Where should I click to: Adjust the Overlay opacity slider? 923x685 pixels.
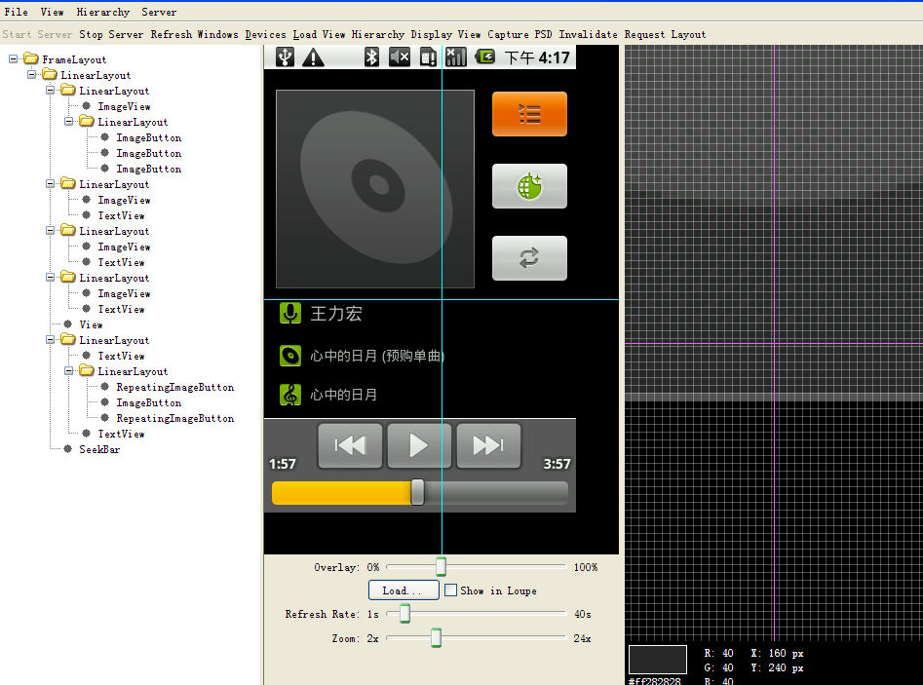point(441,567)
